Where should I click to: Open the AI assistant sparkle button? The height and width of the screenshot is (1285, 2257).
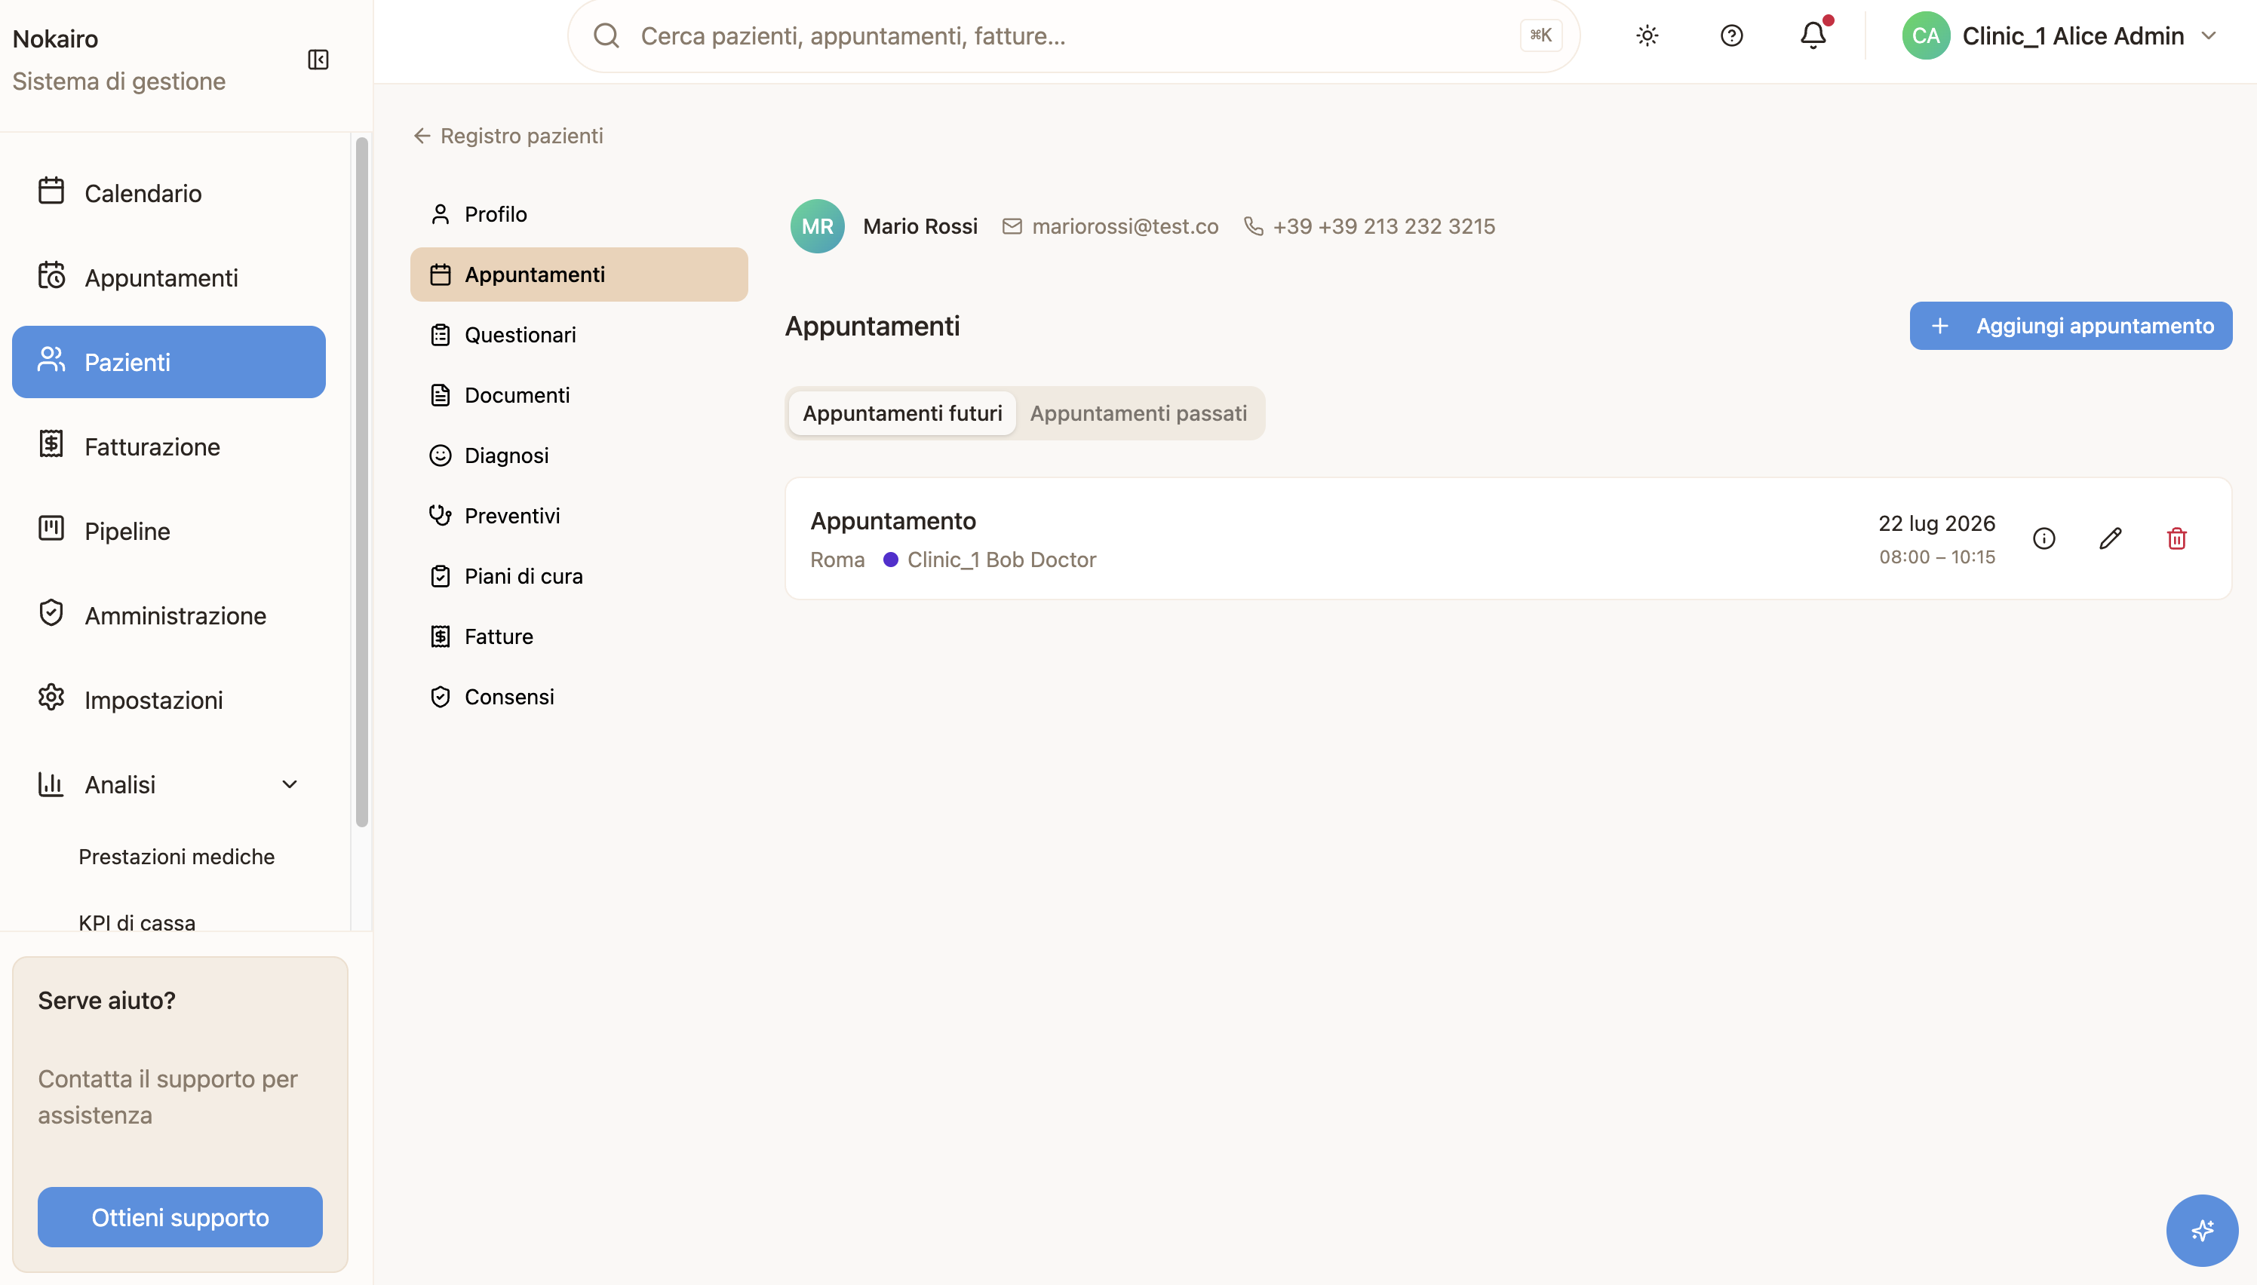[2202, 1230]
